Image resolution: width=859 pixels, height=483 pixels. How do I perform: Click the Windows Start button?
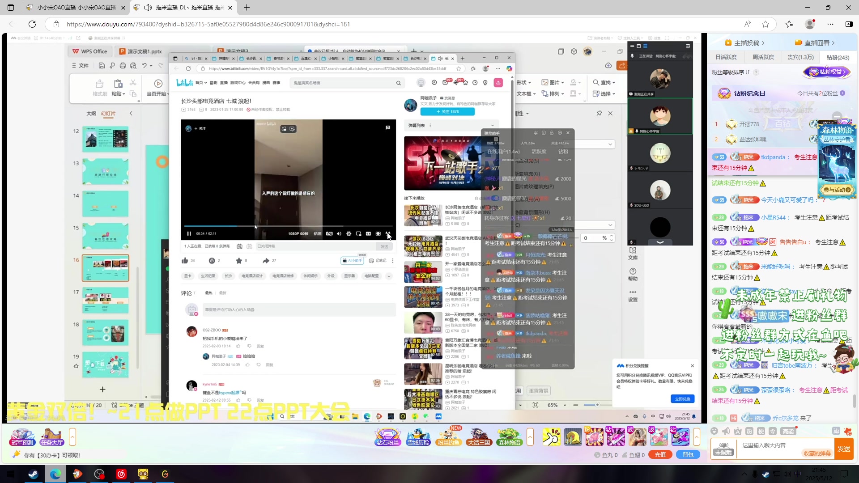coord(11,474)
